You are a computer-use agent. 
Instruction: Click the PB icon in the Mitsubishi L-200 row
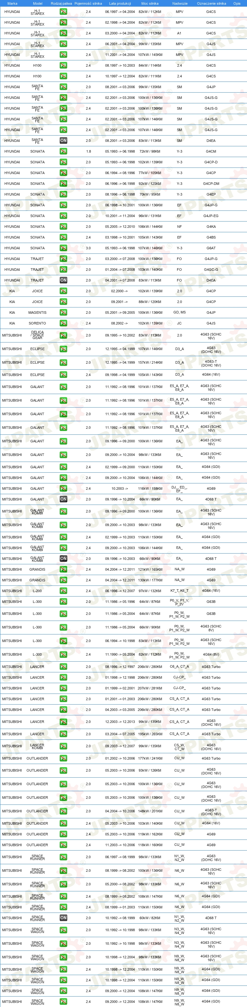(63, 591)
